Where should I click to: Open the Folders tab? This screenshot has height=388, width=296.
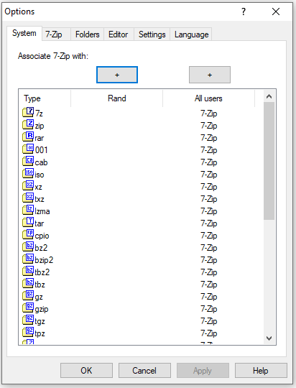point(88,34)
